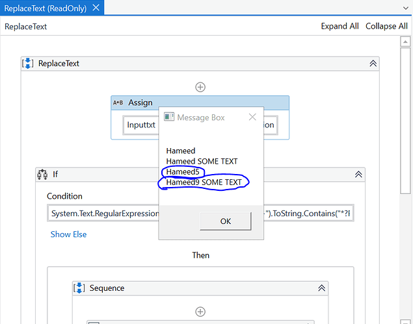Collapse the If activity
413x324 pixels.
click(358, 174)
